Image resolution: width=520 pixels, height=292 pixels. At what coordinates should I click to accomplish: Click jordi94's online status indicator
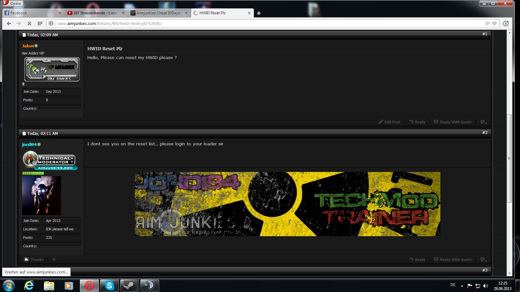point(39,144)
